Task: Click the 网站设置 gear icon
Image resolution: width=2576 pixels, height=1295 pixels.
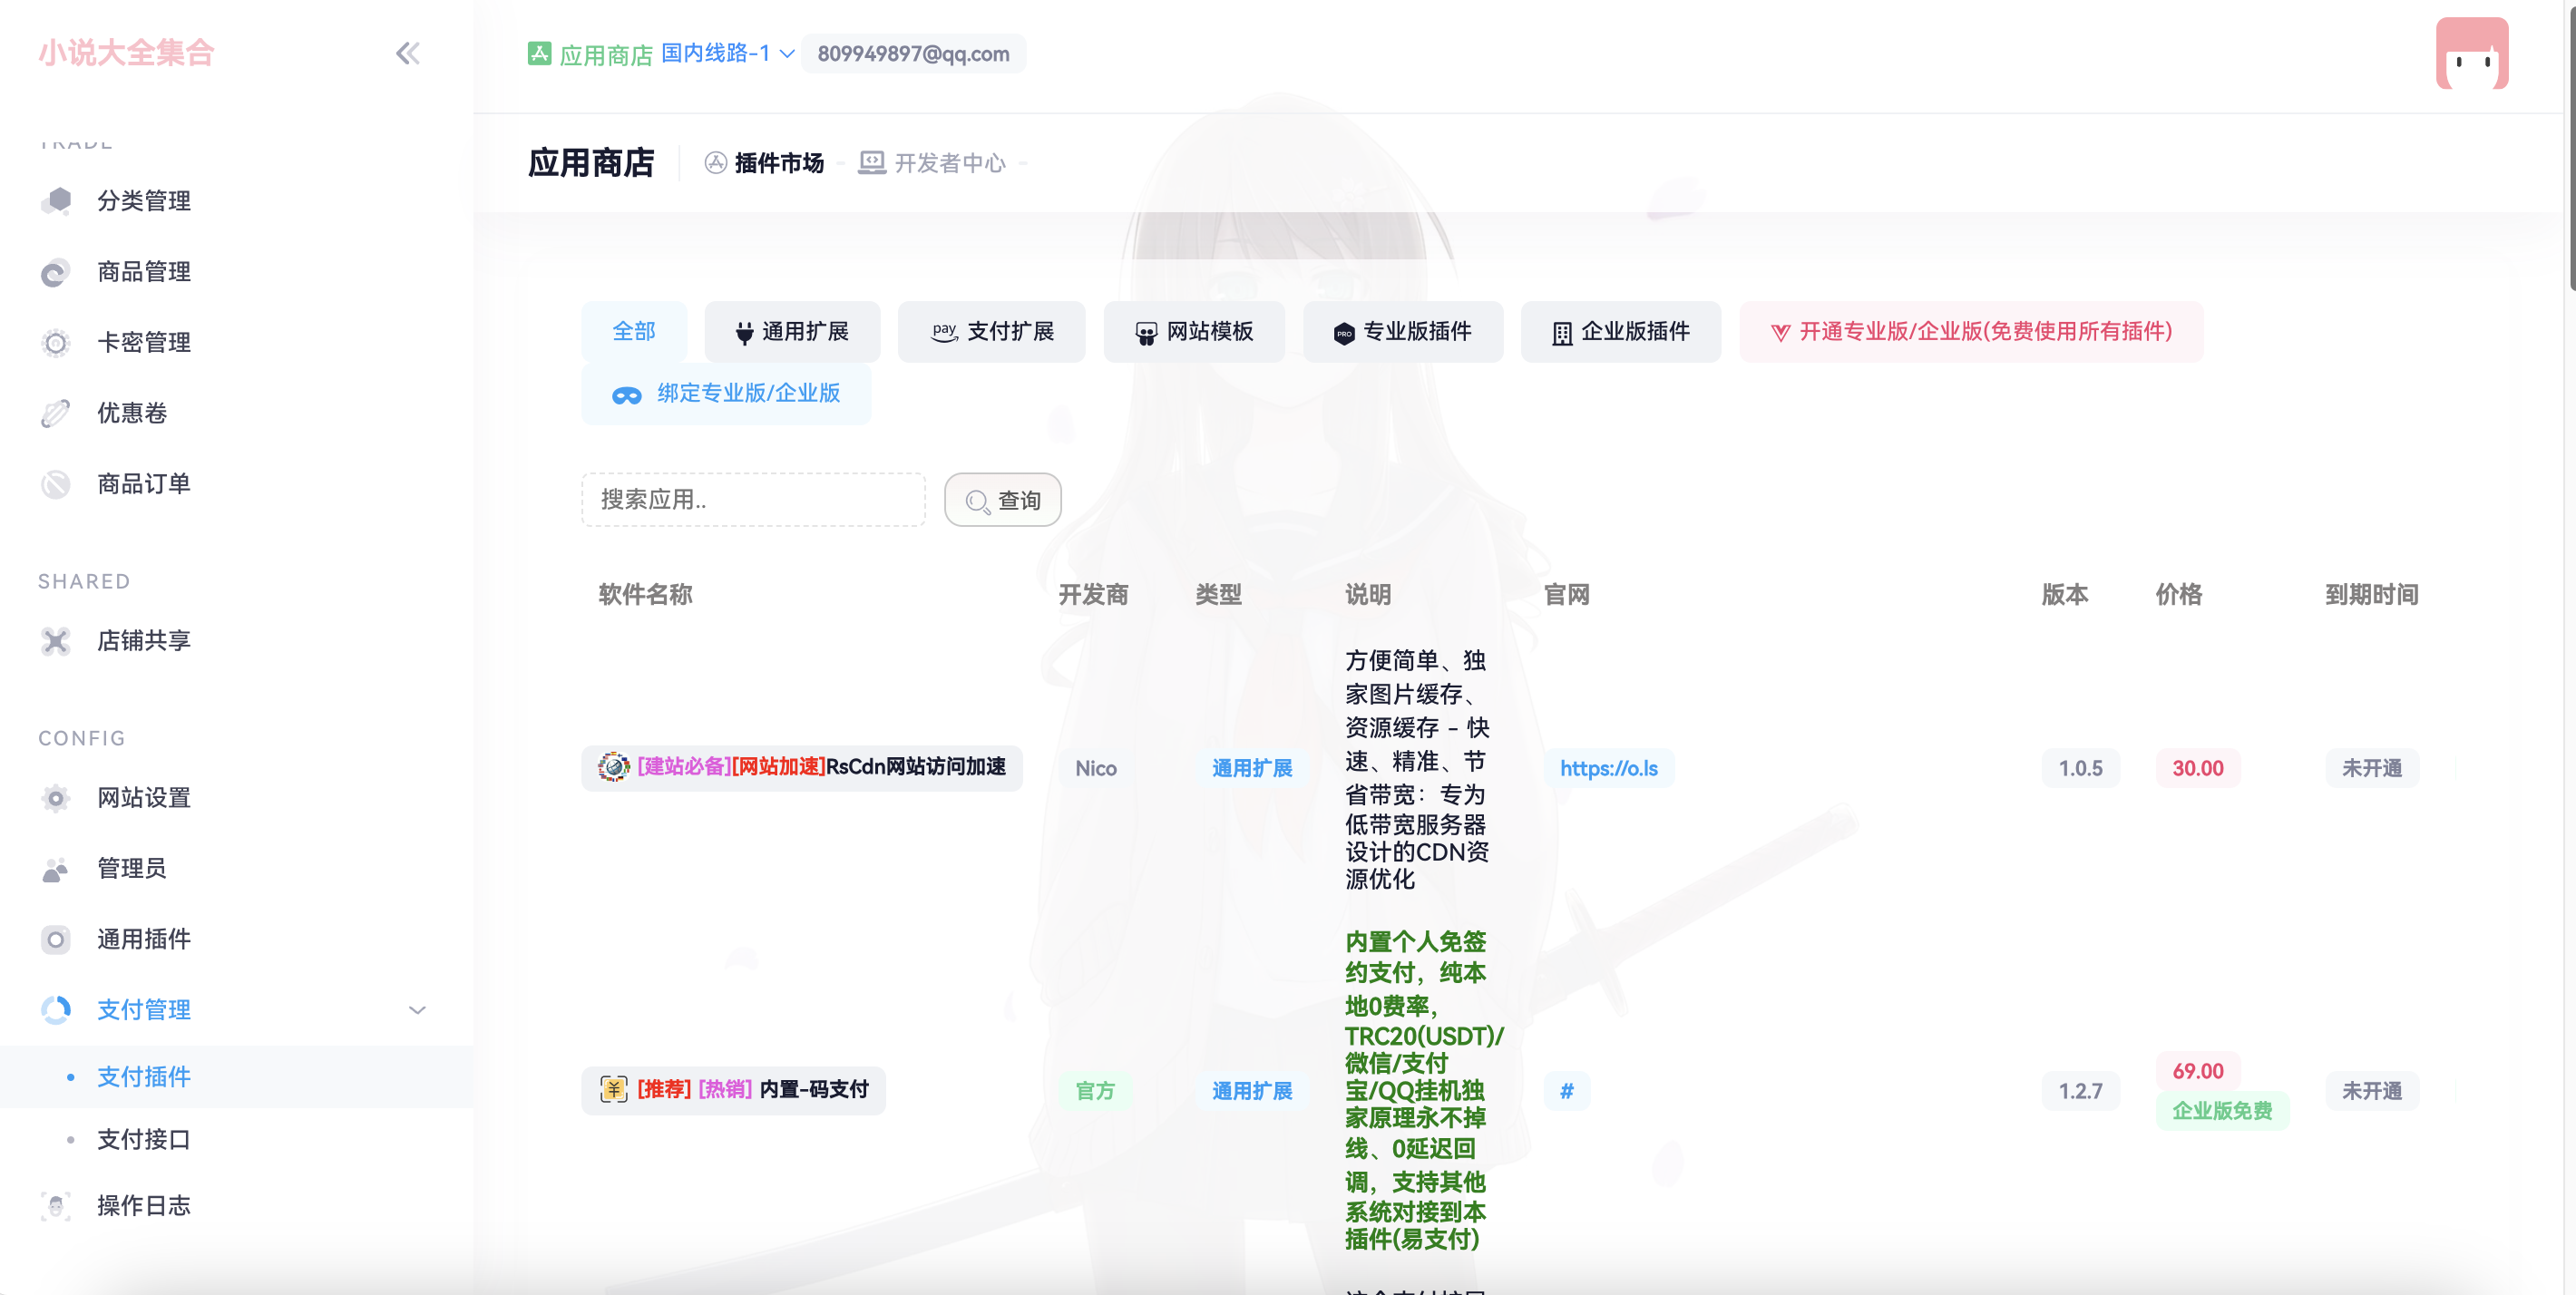Action: 56,798
